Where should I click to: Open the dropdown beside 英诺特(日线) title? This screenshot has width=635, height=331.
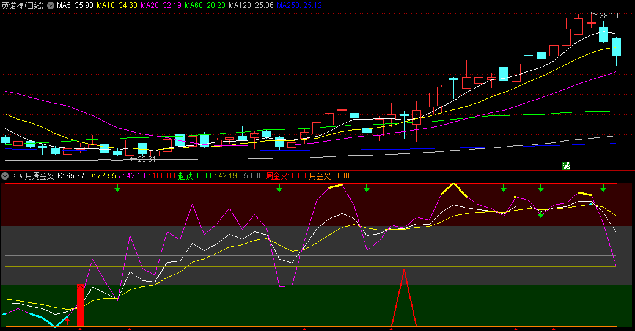pos(50,5)
